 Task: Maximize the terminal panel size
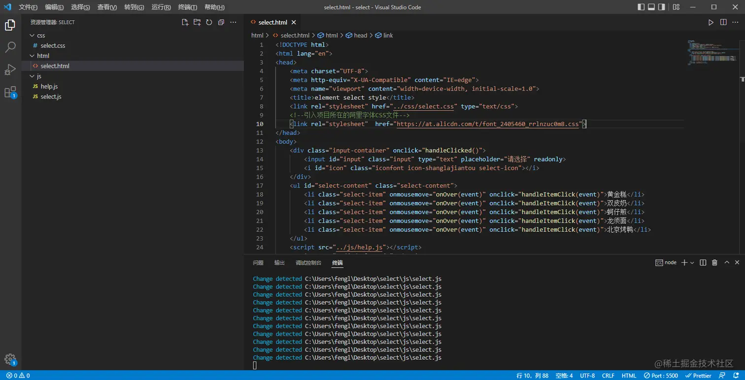pos(727,263)
